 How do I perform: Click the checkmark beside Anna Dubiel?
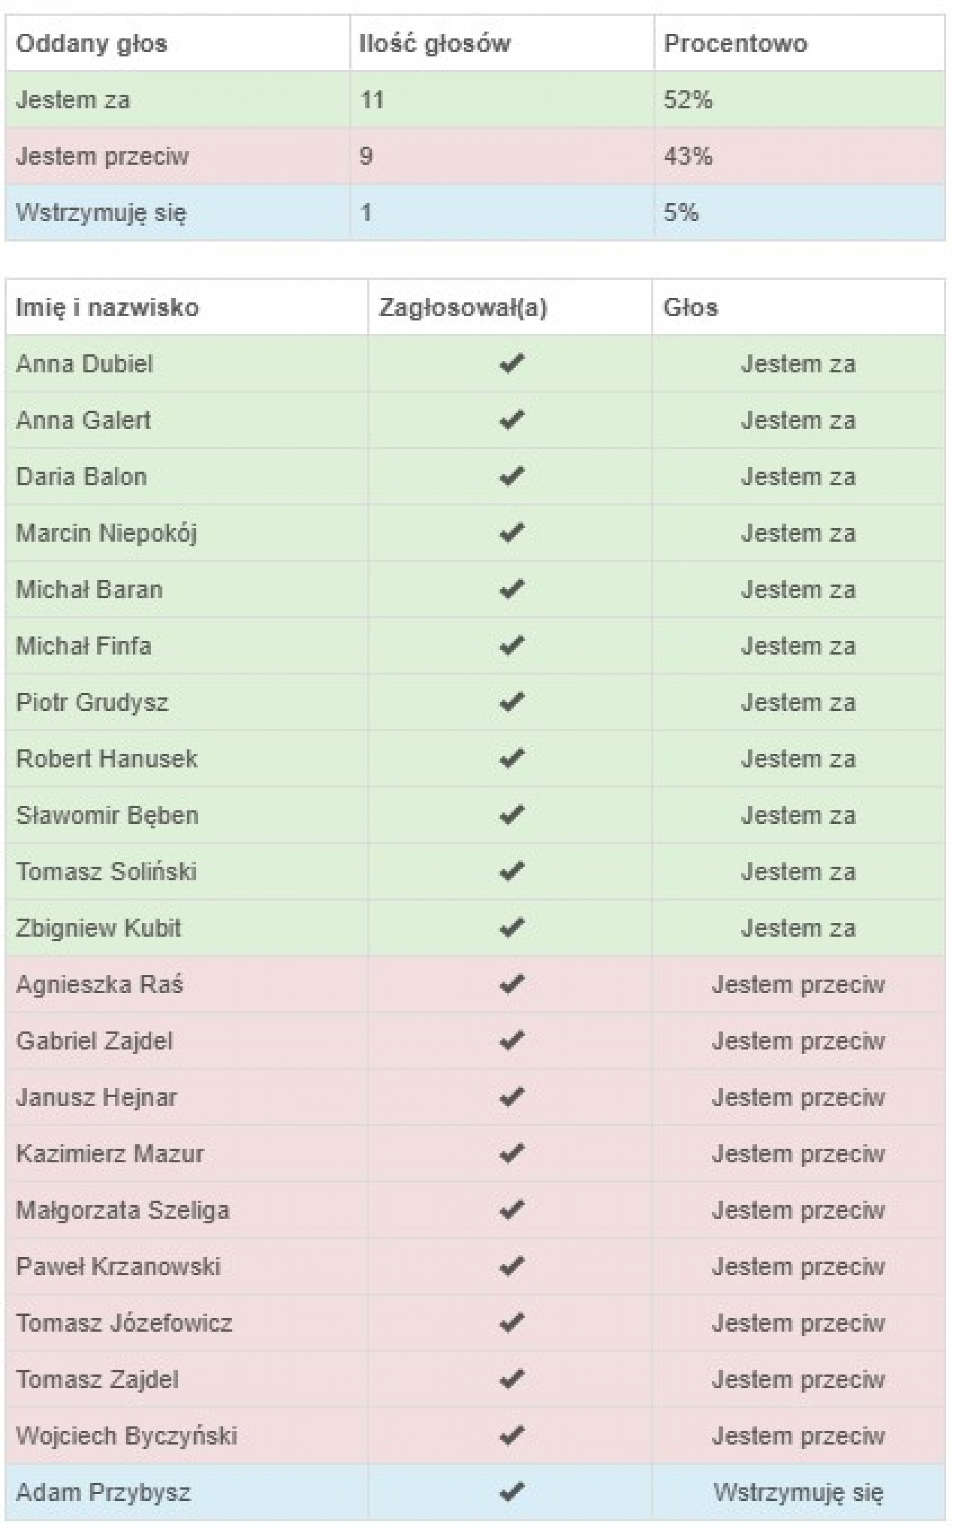[x=511, y=364]
